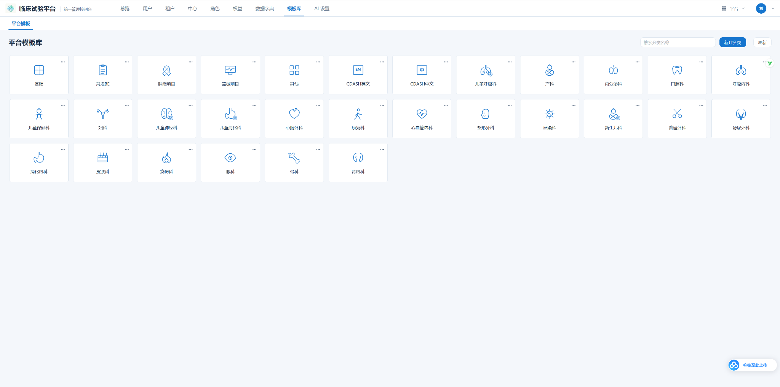Open the 眼科 eye icon
The image size is (780, 387).
[230, 158]
